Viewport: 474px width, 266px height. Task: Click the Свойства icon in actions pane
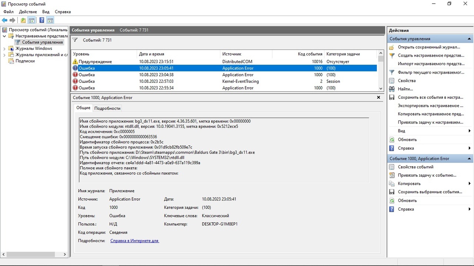click(392, 81)
